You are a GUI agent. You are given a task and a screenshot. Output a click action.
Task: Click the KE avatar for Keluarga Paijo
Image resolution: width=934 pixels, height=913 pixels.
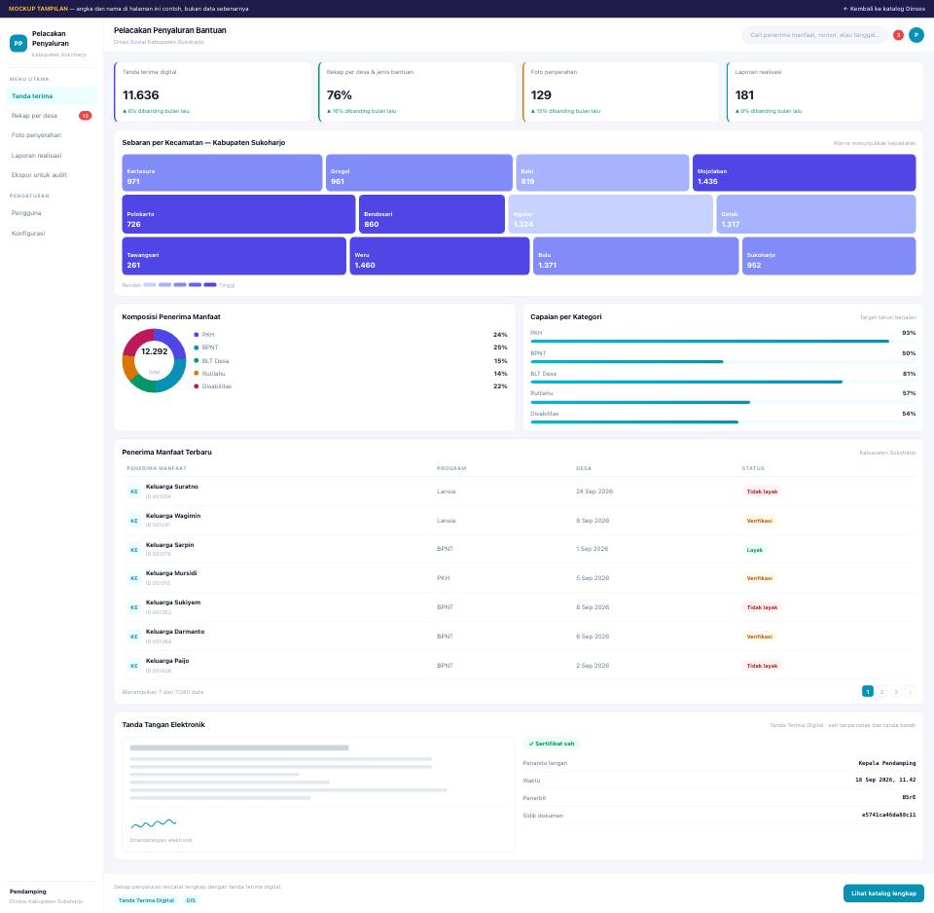click(134, 667)
